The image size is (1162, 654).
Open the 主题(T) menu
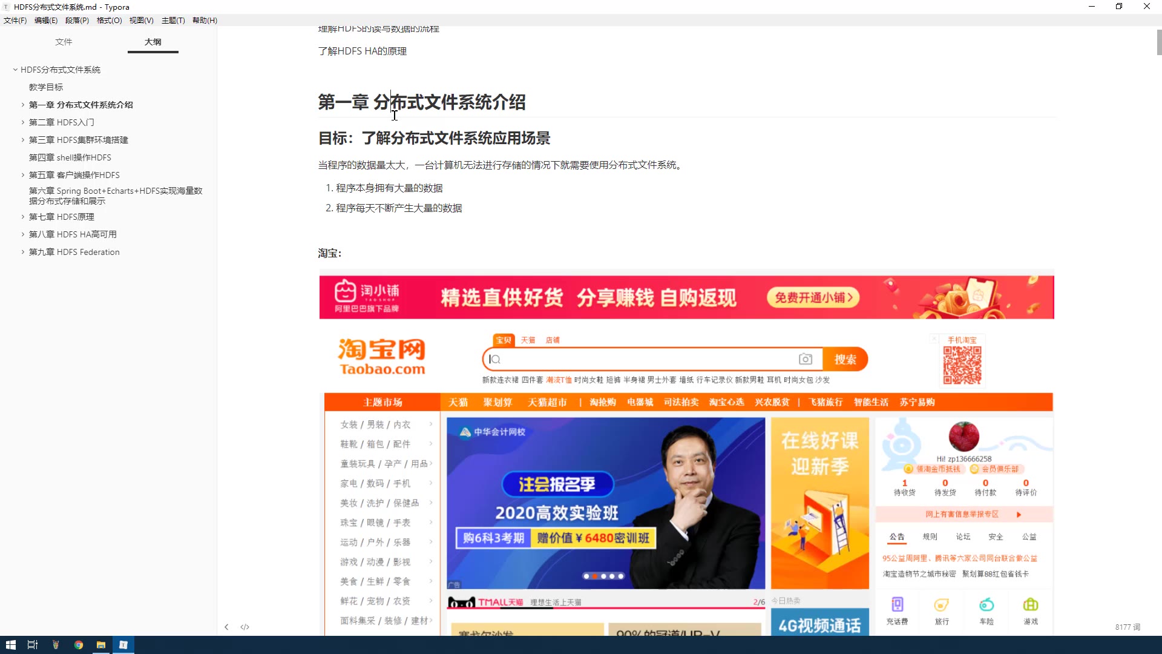click(173, 20)
